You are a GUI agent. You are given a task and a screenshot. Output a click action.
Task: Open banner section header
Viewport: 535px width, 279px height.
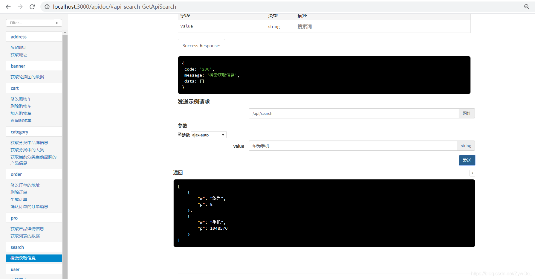(34, 66)
